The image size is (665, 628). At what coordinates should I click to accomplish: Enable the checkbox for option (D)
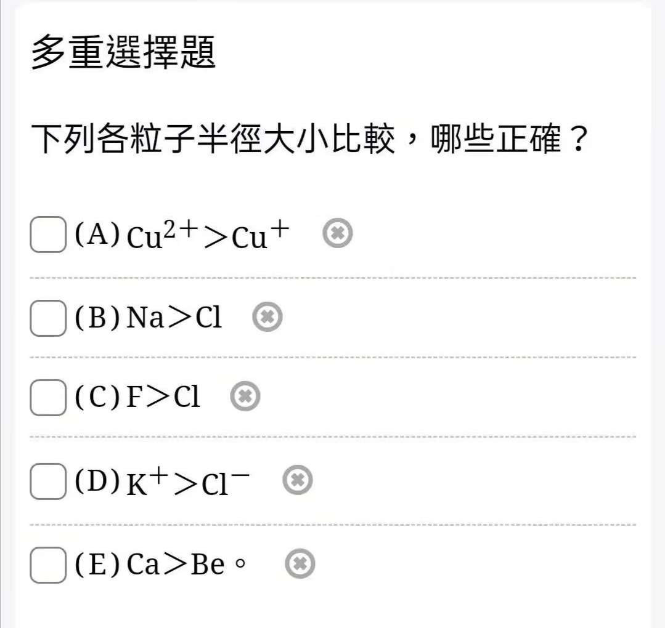(x=48, y=481)
